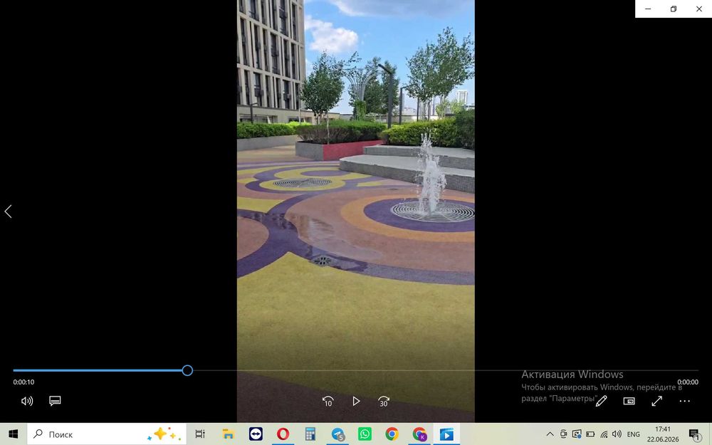The image size is (712, 445).
Task: Check battery status in the tray
Action: (590, 434)
